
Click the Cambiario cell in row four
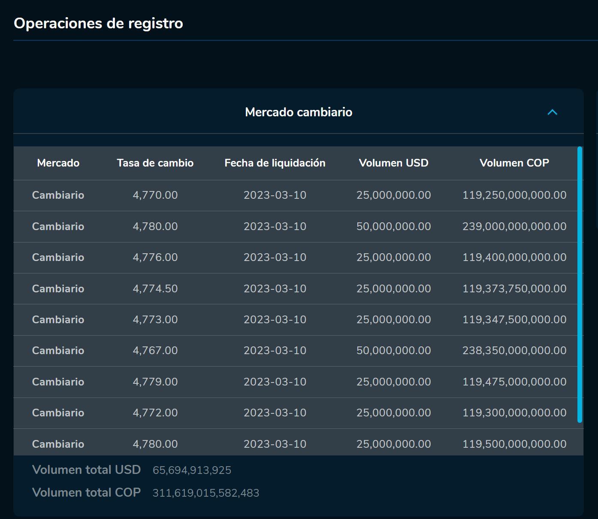pyautogui.click(x=58, y=288)
